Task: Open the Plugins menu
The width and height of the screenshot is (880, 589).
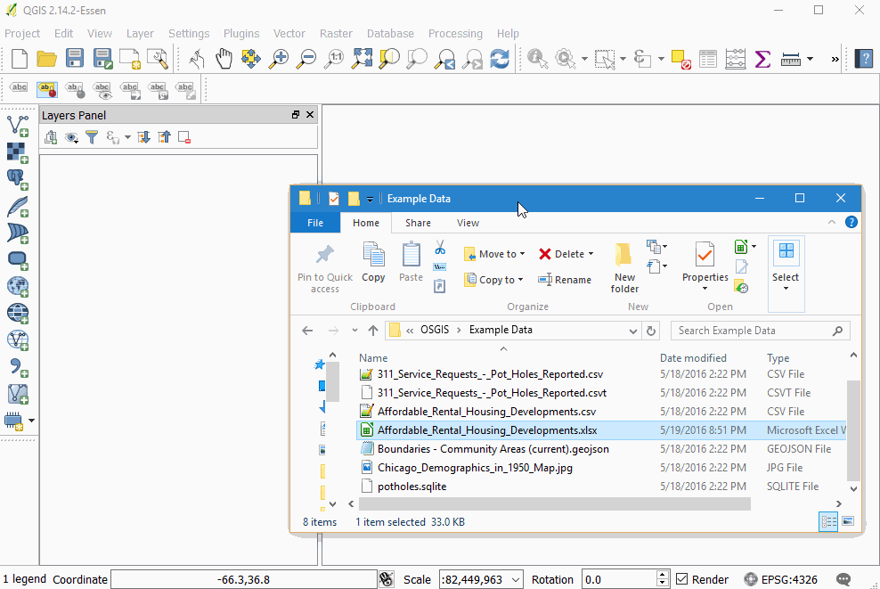Action: (x=241, y=33)
